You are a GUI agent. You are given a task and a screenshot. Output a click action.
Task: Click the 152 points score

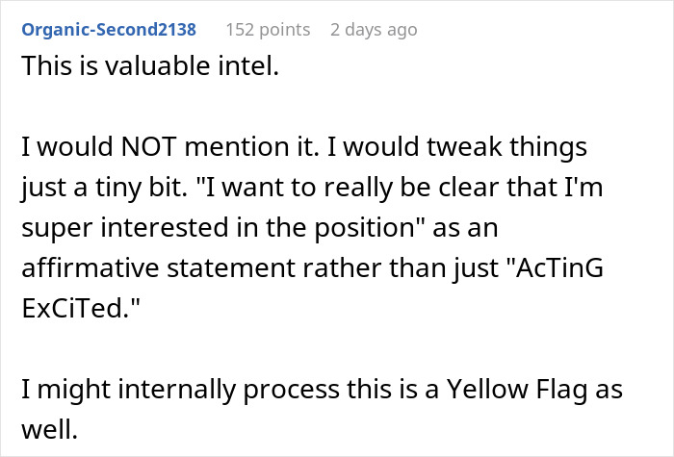point(268,30)
